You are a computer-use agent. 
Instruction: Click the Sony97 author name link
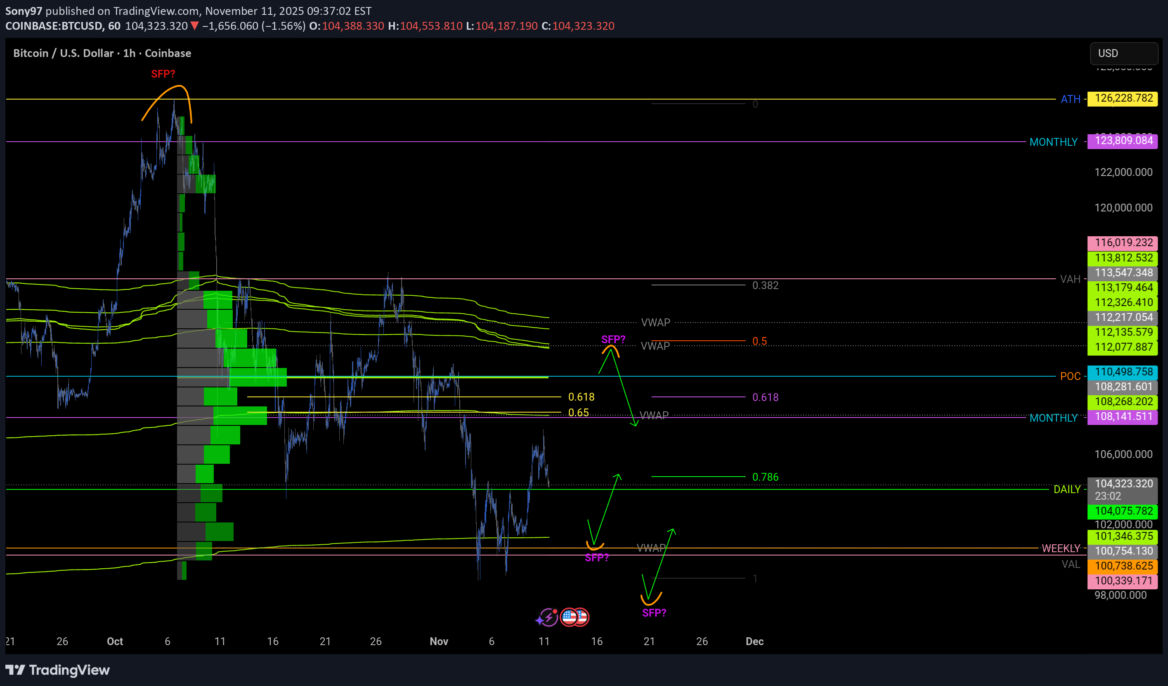tap(24, 11)
